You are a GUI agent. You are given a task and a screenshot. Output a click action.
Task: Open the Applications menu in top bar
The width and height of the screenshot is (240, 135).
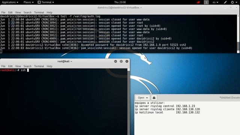coord(10,2)
